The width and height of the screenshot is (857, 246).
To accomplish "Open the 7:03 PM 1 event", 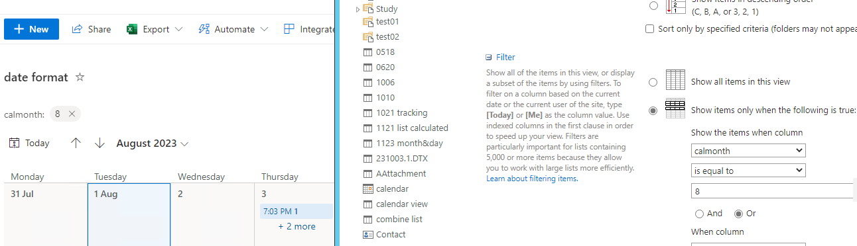I will (296, 212).
